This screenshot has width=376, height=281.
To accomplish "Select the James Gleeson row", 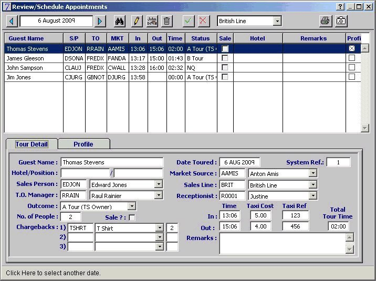I will tap(182, 58).
